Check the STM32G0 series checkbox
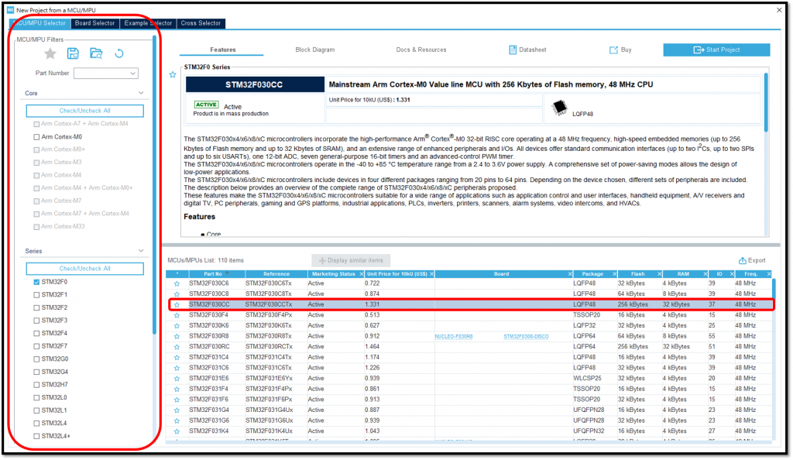This screenshot has height=460, width=793. point(36,359)
